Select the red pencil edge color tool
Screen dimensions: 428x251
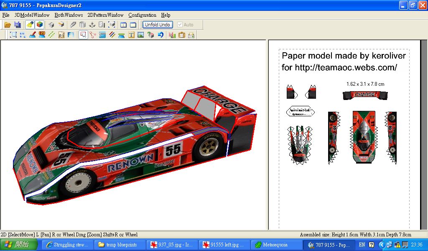pos(33,35)
